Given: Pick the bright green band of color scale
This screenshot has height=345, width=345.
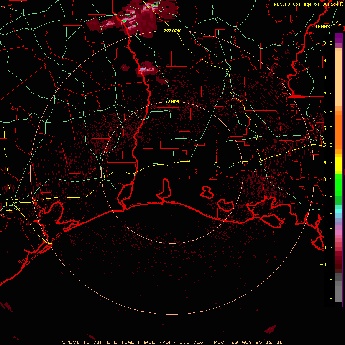Looking at the screenshot, I should (338, 185).
